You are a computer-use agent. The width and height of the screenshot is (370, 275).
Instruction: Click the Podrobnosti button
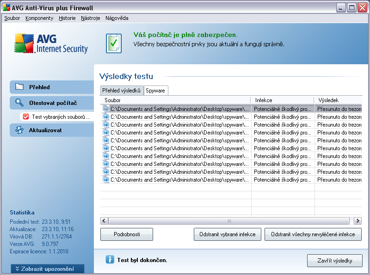[x=127, y=234]
